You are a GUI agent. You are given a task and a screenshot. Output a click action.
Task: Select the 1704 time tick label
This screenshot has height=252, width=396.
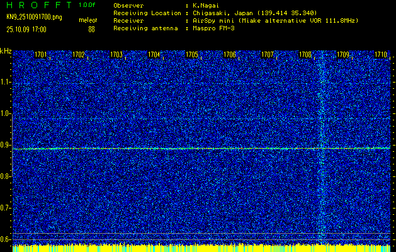tap(154, 55)
